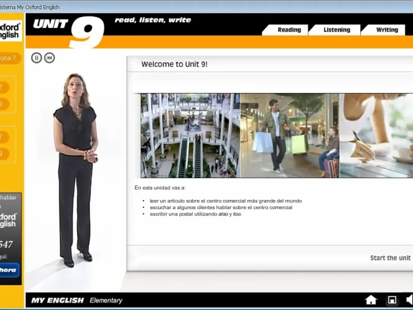413x310 pixels.
Task: Click the blue 'hora' button in sidebar ad
Action: [x=9, y=270]
